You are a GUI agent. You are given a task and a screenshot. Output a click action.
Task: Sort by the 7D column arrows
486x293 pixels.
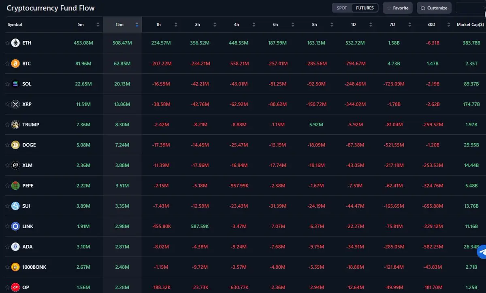tap(409, 25)
